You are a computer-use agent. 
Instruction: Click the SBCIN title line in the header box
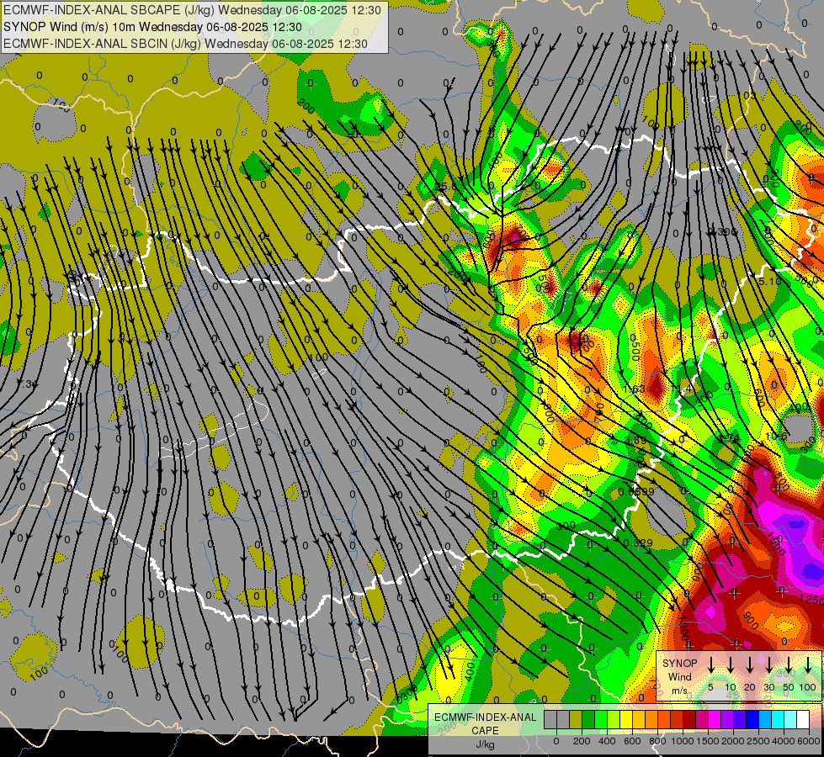coord(185,44)
